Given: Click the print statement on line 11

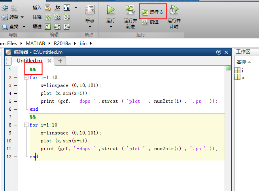Looking at the screenshot, I should [x=129, y=149].
